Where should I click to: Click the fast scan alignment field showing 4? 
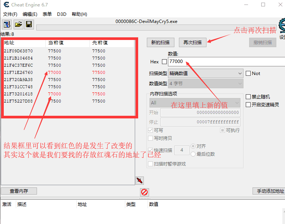182,150
